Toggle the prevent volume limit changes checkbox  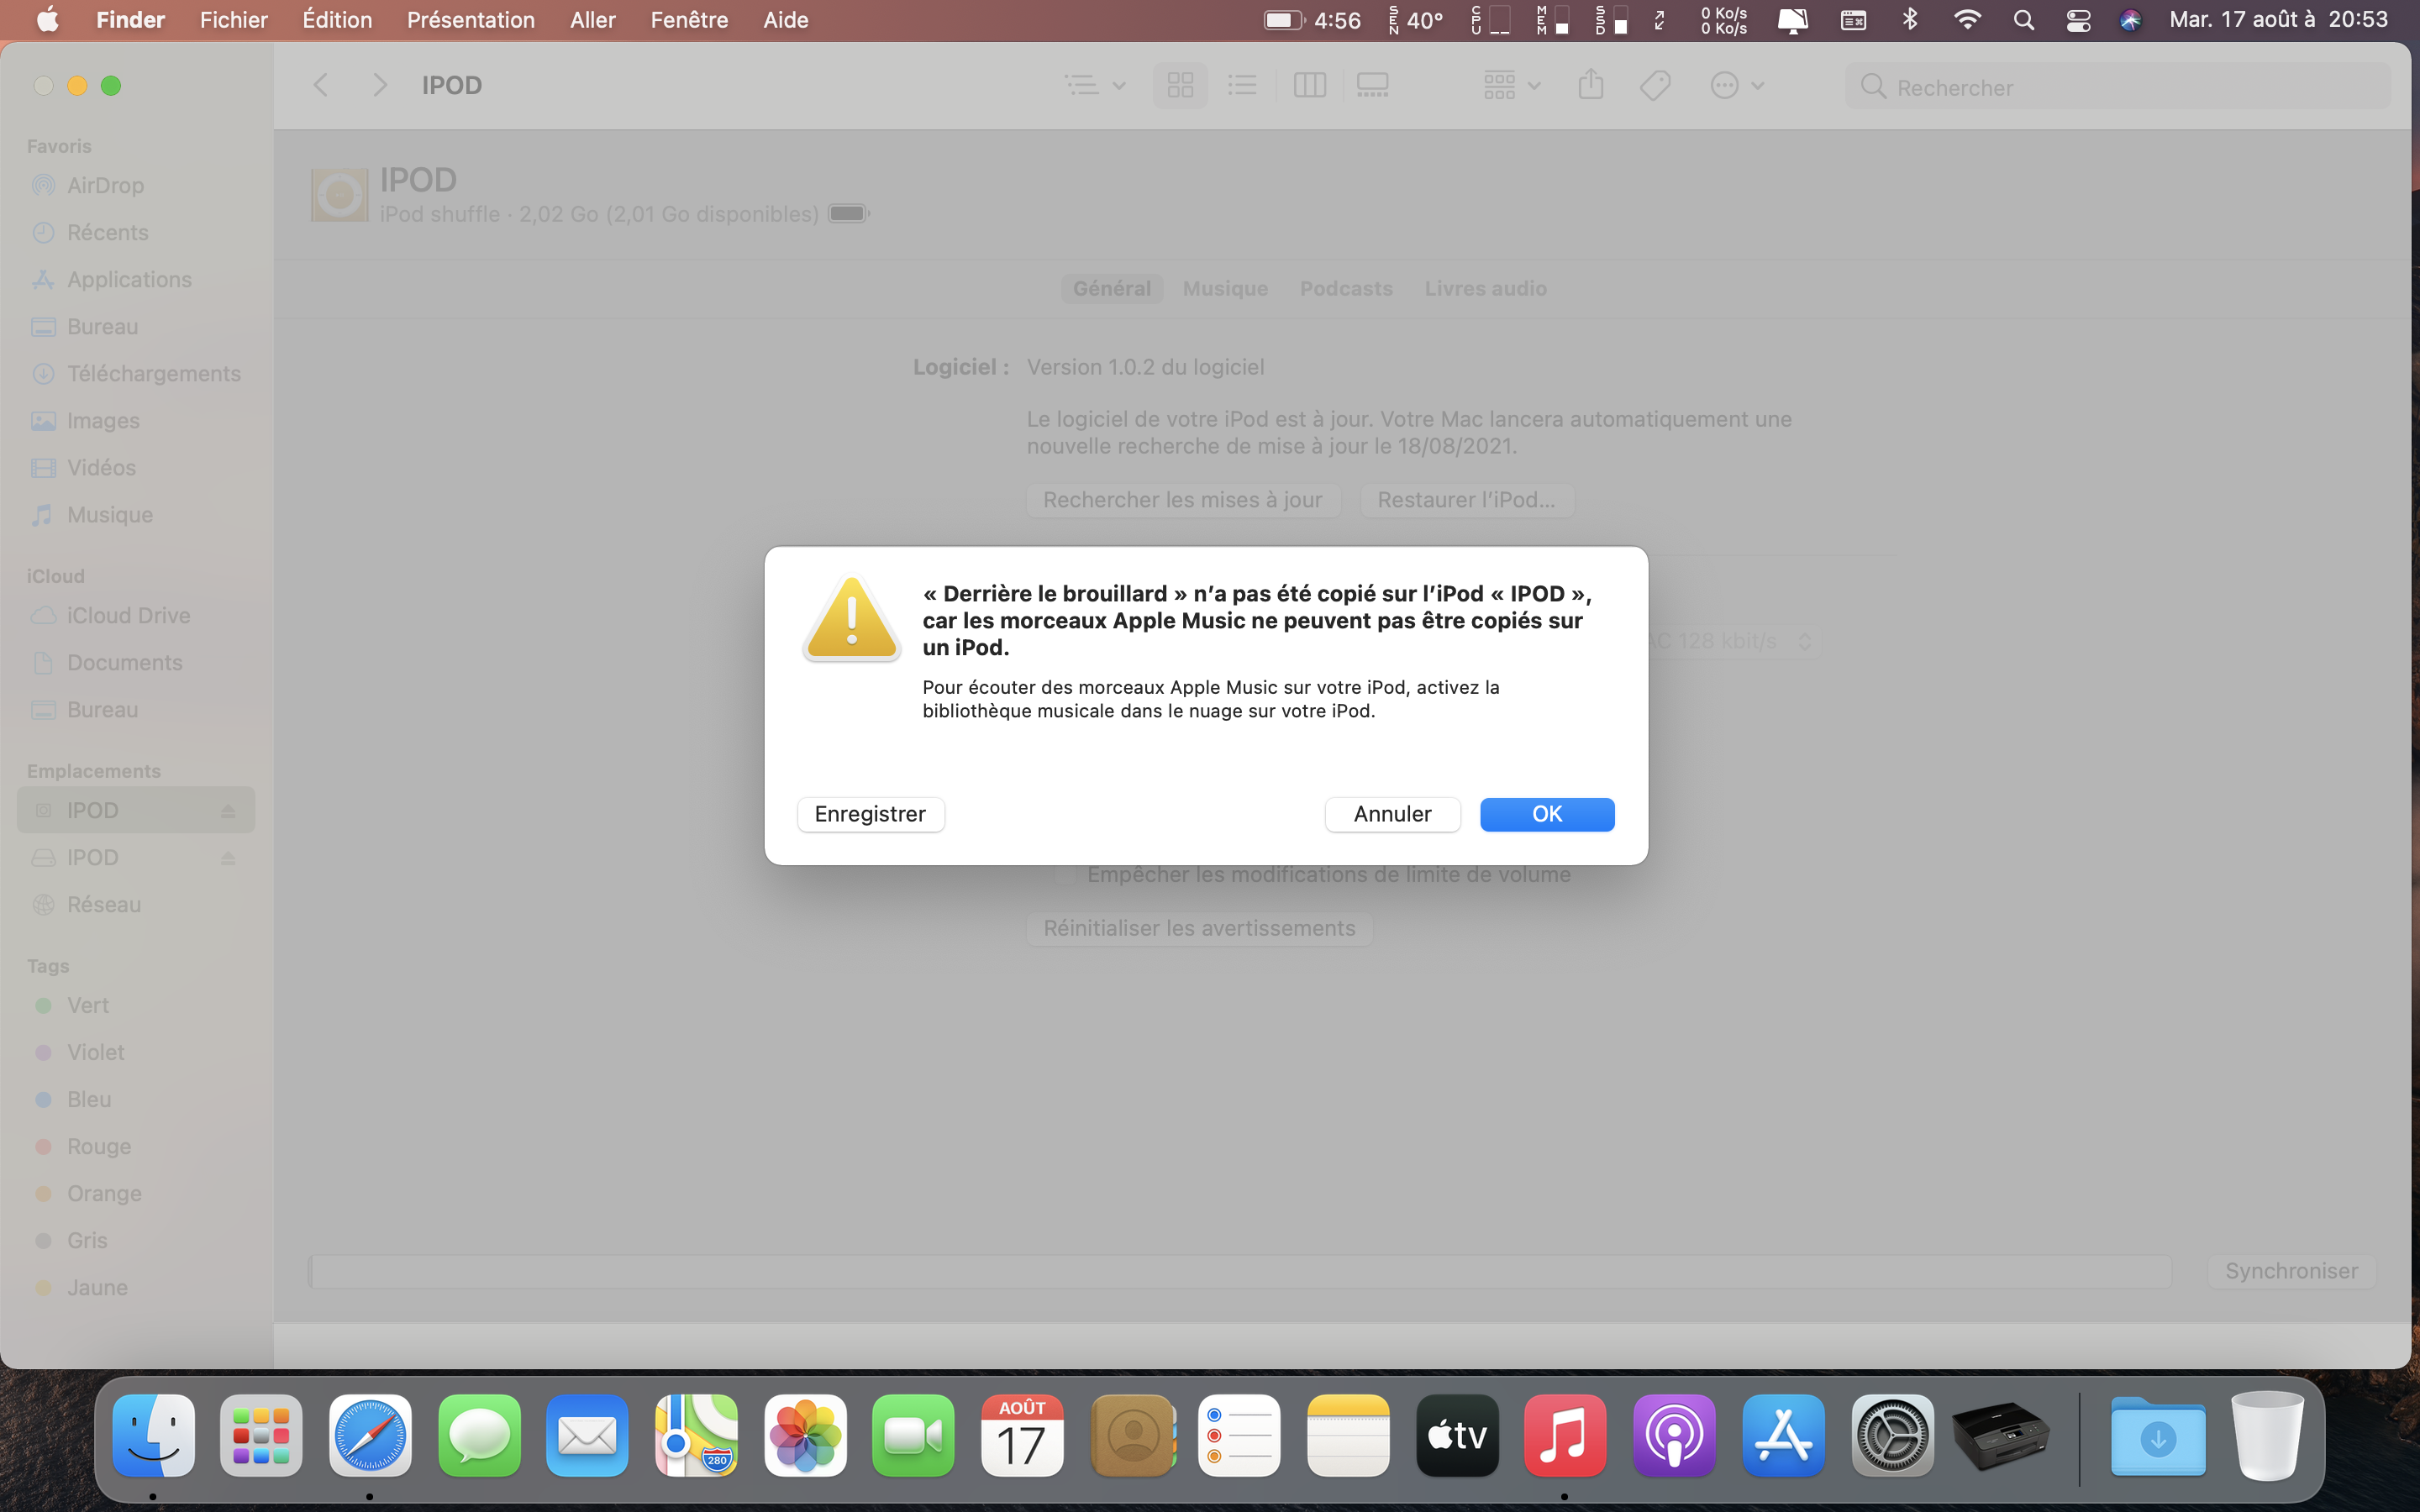1065,875
